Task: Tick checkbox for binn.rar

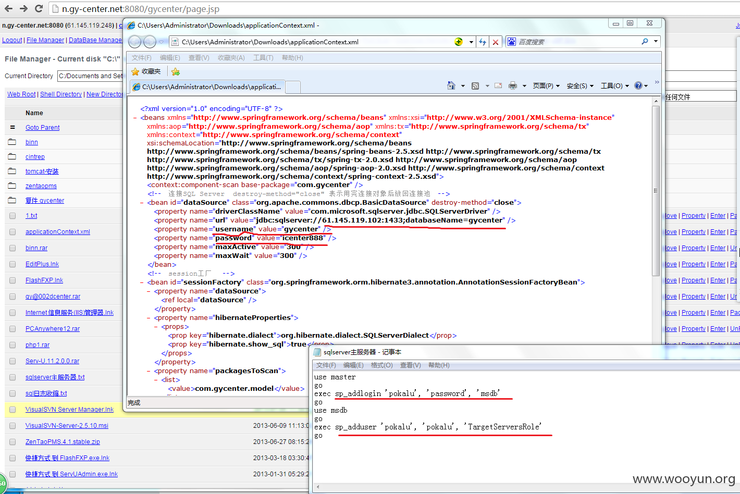Action: [13, 248]
